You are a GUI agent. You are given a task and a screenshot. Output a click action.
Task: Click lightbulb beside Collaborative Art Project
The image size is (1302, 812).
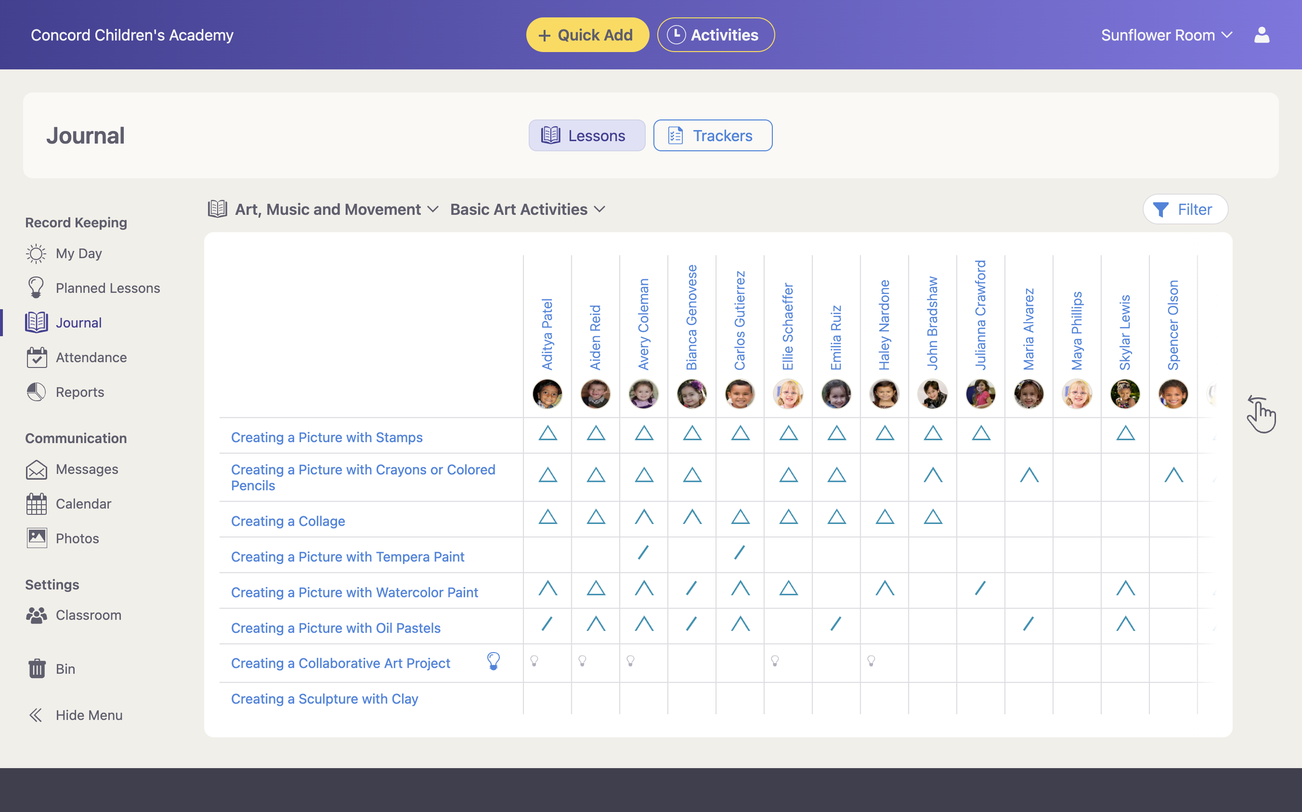click(x=493, y=660)
